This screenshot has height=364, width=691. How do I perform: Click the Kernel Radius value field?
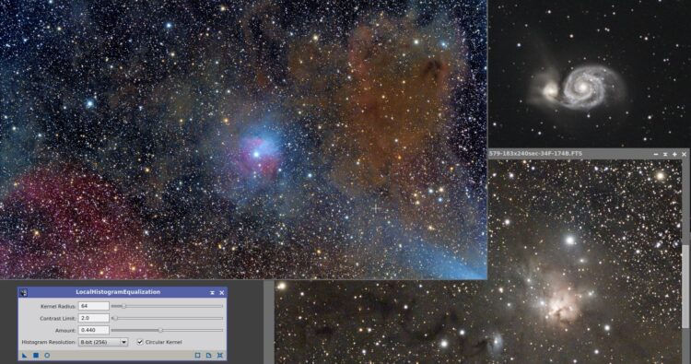(x=93, y=306)
